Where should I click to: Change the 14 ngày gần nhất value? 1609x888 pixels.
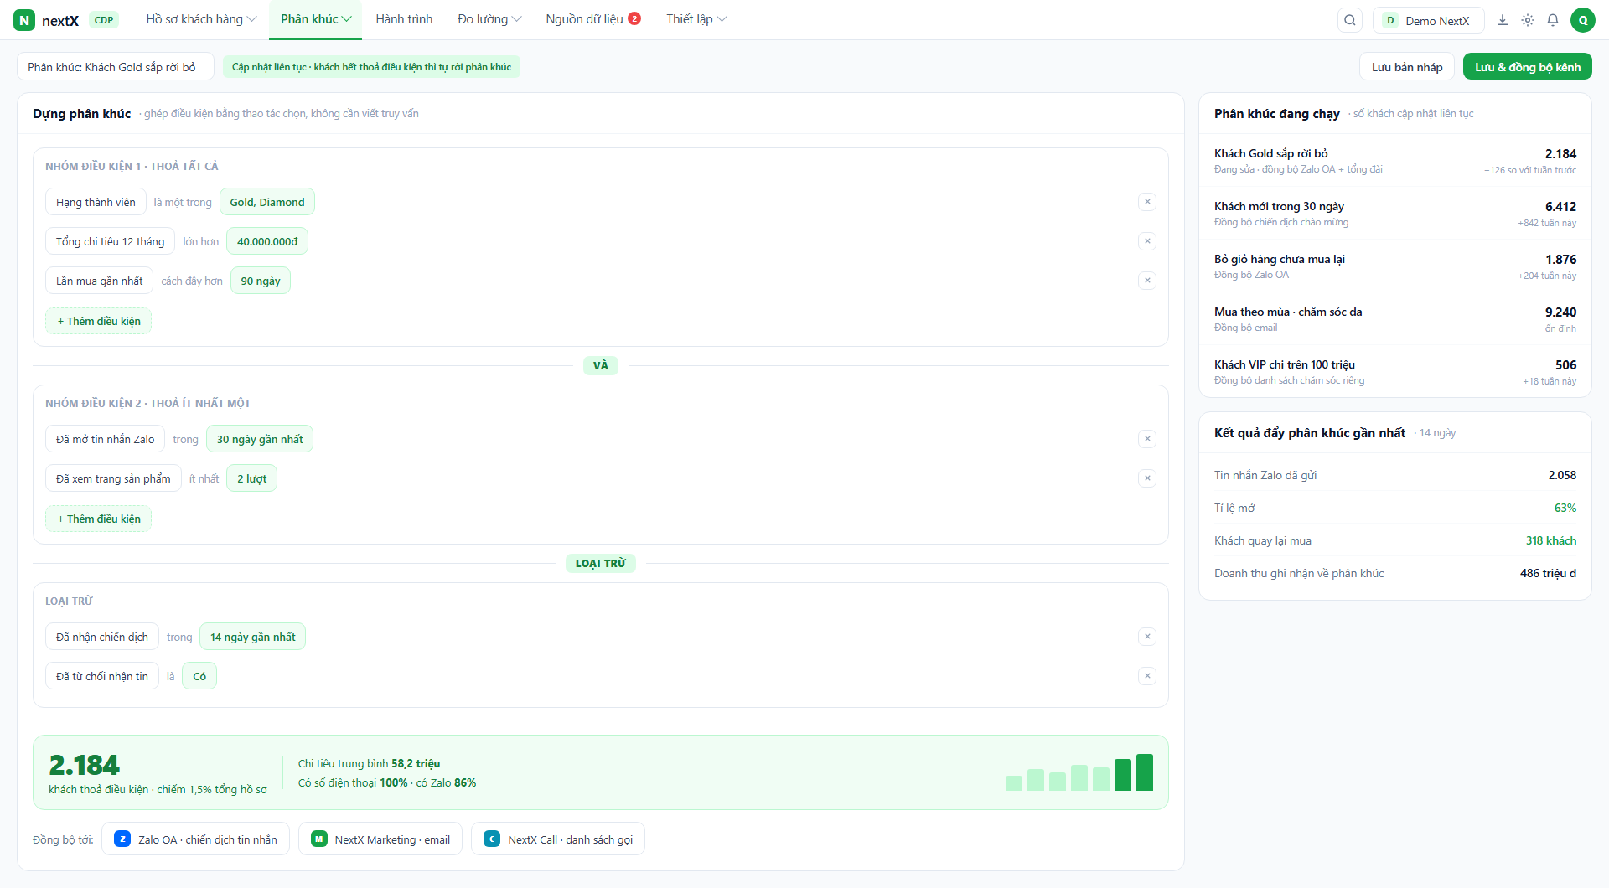(x=252, y=637)
